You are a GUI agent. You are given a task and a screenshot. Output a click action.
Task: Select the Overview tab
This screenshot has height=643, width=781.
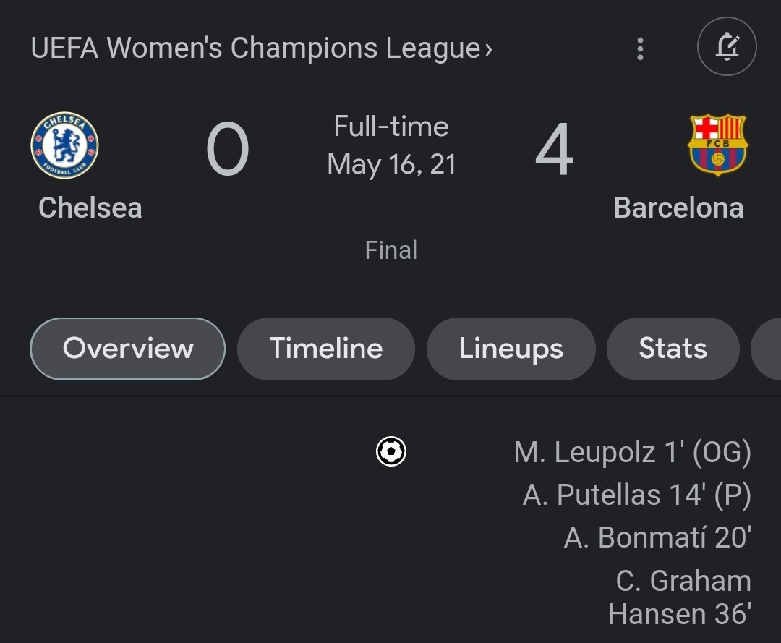coord(127,349)
